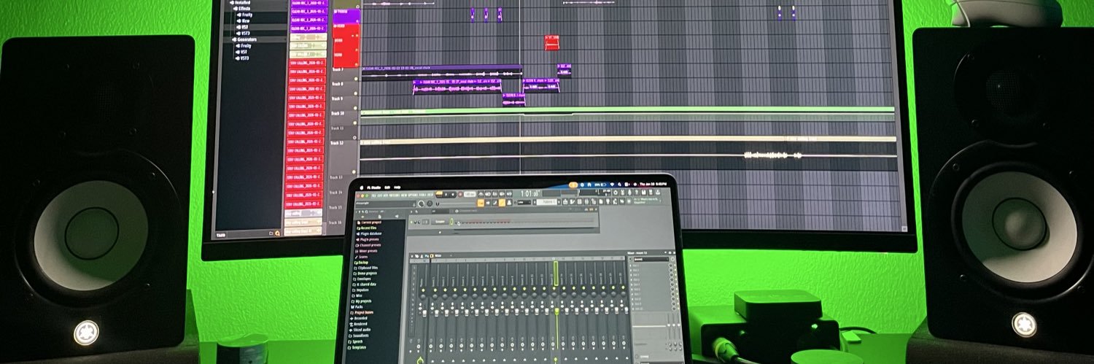
Task: Click the red Record button
Action: (x=460, y=195)
